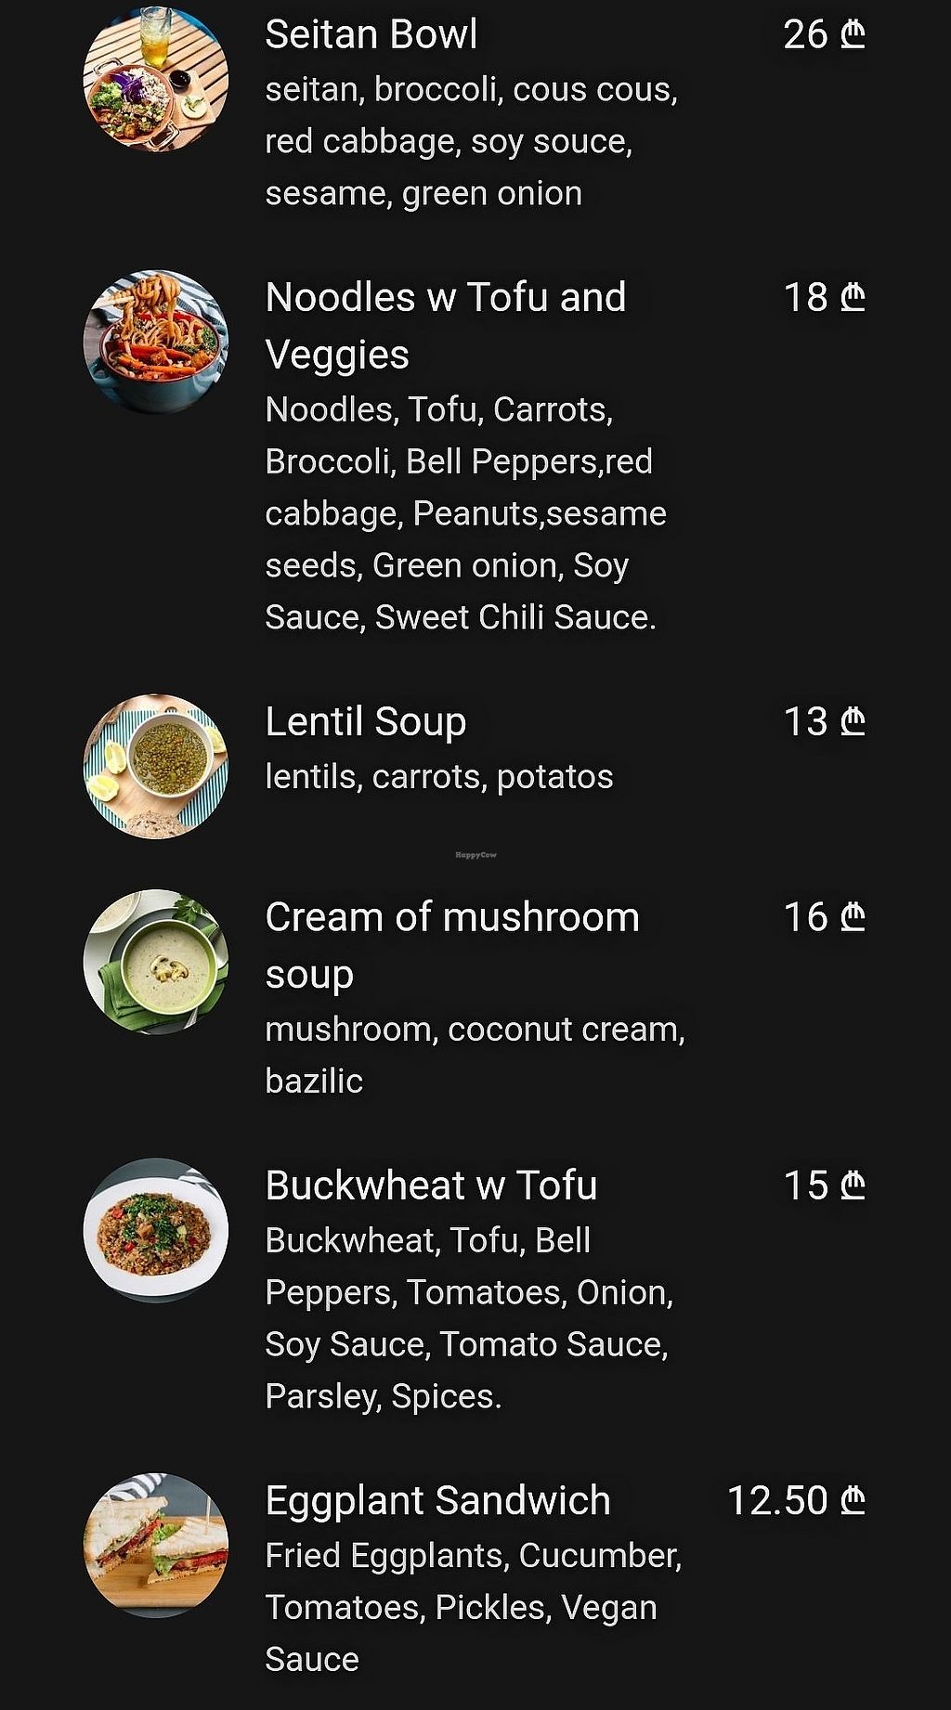The width and height of the screenshot is (951, 1710).
Task: Click the 13 lari Lentil Soup price
Action: click(823, 722)
